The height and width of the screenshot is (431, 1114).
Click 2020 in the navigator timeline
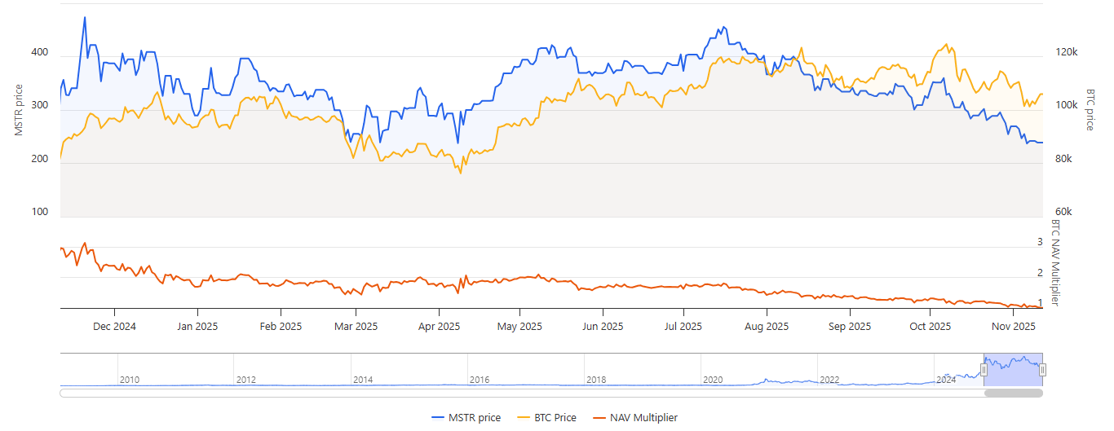pyautogui.click(x=713, y=380)
